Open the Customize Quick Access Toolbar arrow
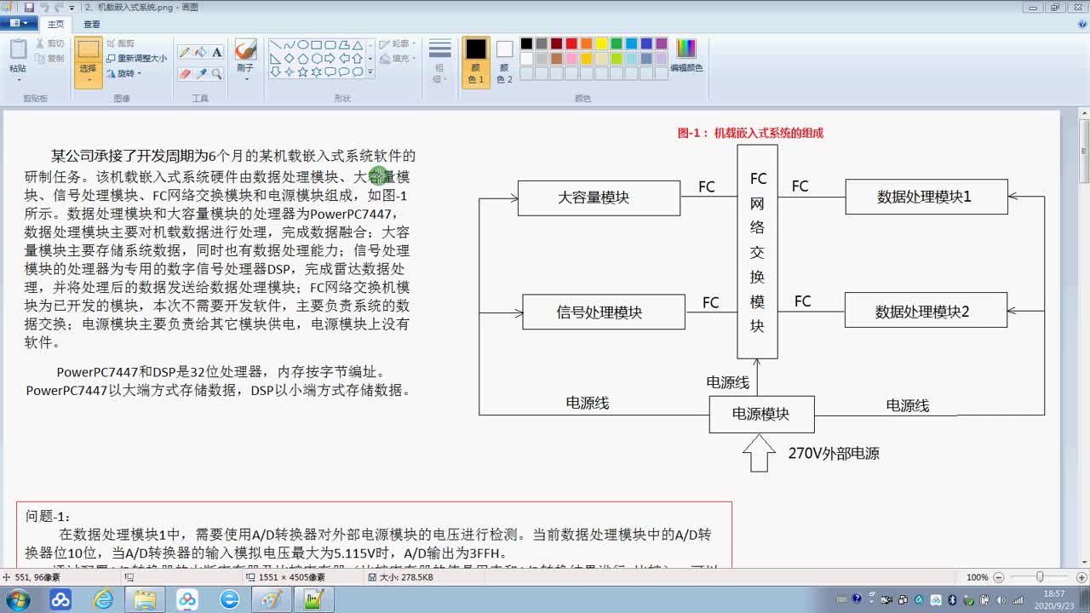 click(72, 8)
